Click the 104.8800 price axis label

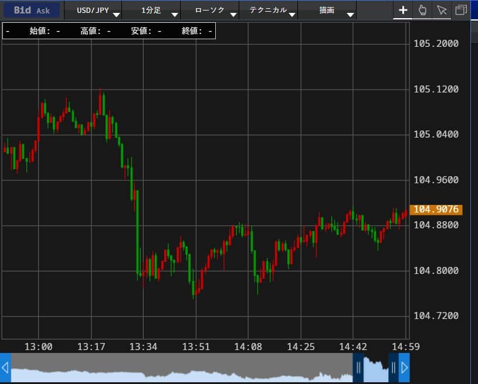coord(436,225)
